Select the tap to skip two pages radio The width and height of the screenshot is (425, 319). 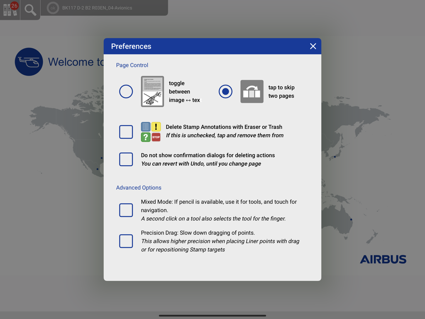tap(225, 91)
